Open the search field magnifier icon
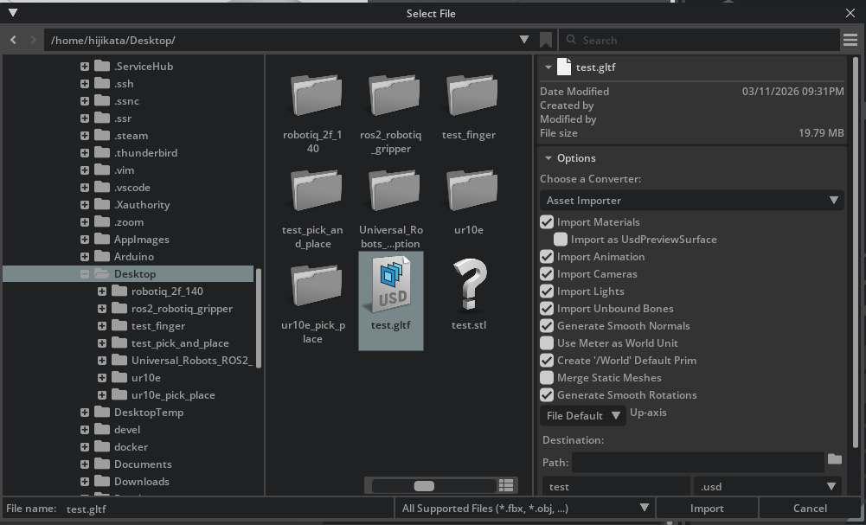Screen dimensions: 866x525 (572, 39)
